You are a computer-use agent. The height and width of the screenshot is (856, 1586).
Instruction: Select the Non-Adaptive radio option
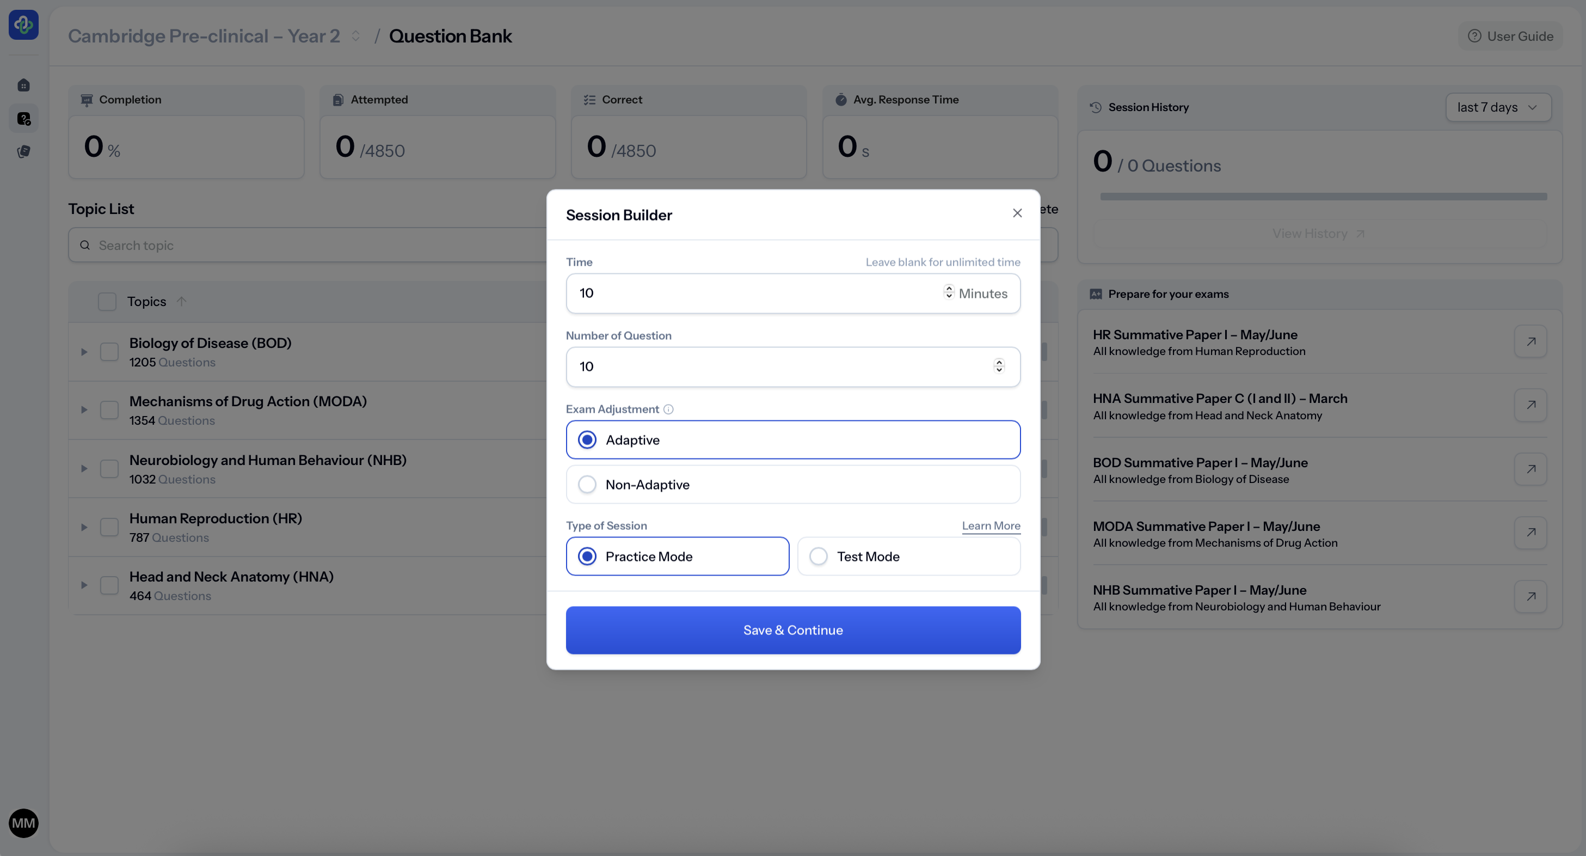pos(587,485)
